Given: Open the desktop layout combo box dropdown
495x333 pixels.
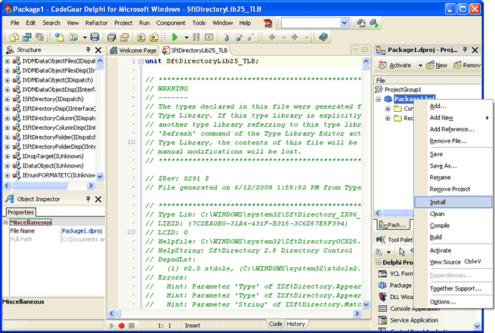Looking at the screenshot, I should [344, 23].
